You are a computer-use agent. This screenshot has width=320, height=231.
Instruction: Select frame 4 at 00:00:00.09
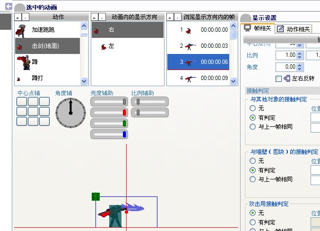coord(198,78)
